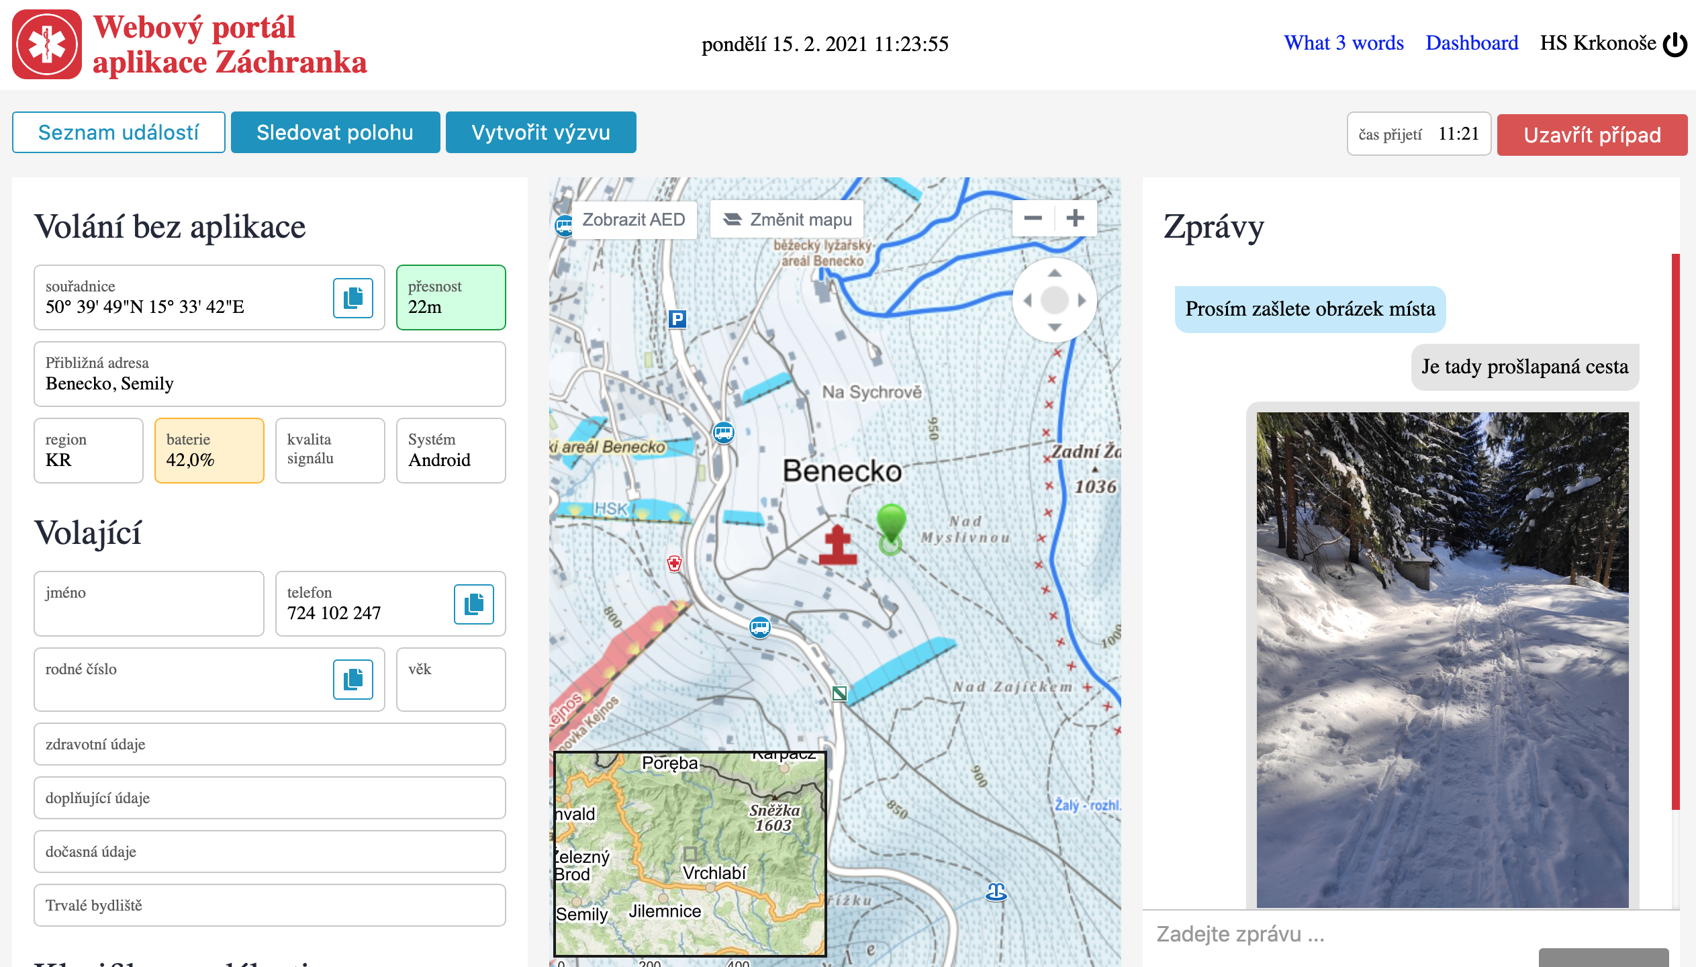The width and height of the screenshot is (1696, 967).
Task: Click the doplňující údaje field
Action: click(270, 798)
